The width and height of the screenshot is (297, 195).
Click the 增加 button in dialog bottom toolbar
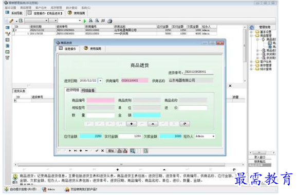111,151
